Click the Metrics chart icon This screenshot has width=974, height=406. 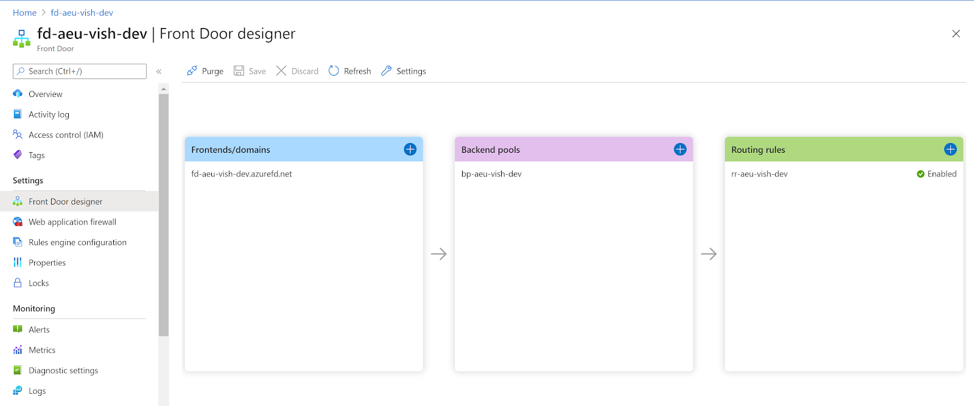point(18,349)
